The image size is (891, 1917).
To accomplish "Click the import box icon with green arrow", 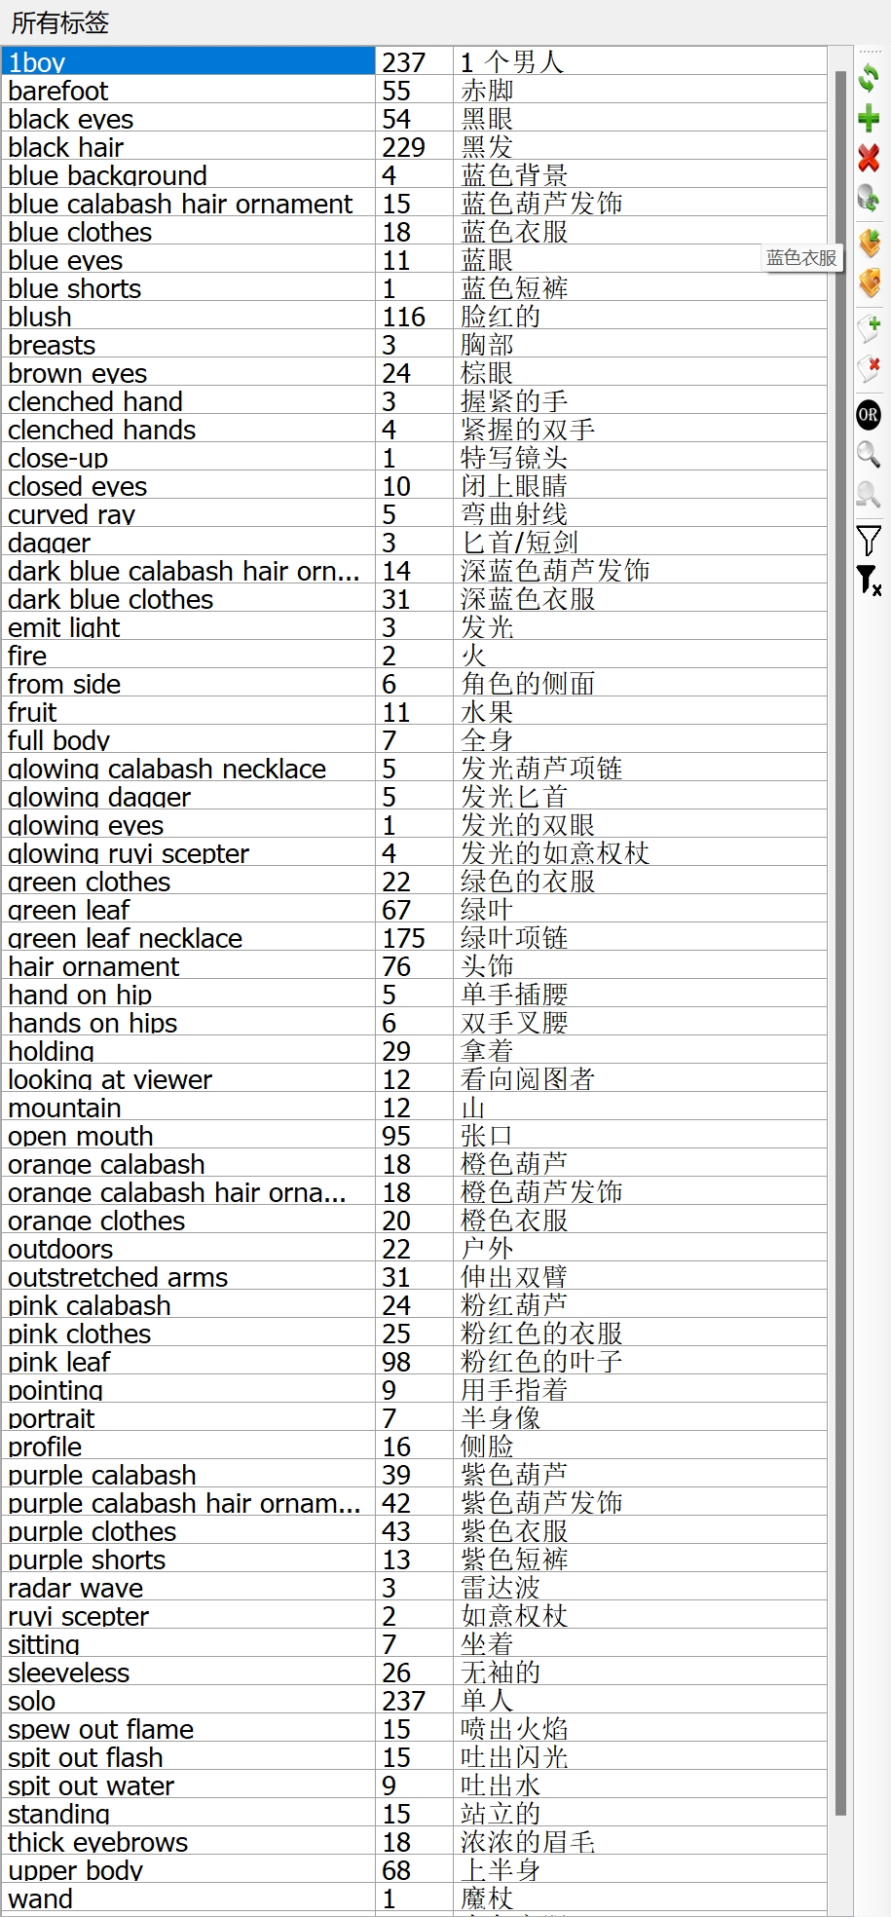I will pos(869,243).
